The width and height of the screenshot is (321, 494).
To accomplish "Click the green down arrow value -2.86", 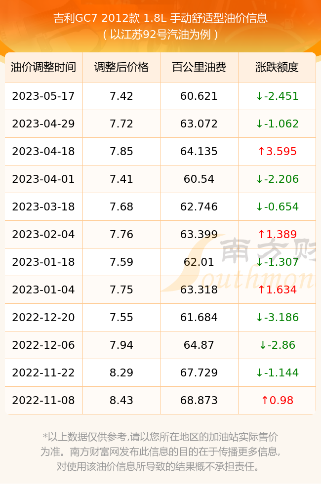I will pyautogui.click(x=277, y=345).
